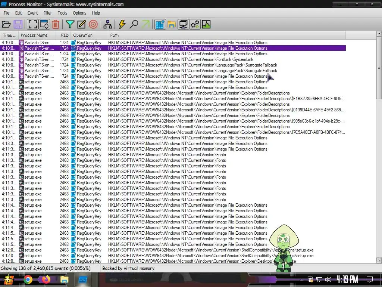
Task: Click the PID column header
Action: point(63,35)
